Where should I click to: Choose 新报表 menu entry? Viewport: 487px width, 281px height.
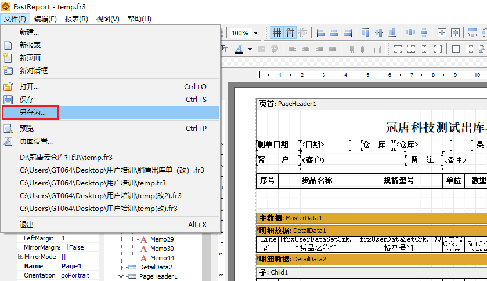tap(110, 45)
